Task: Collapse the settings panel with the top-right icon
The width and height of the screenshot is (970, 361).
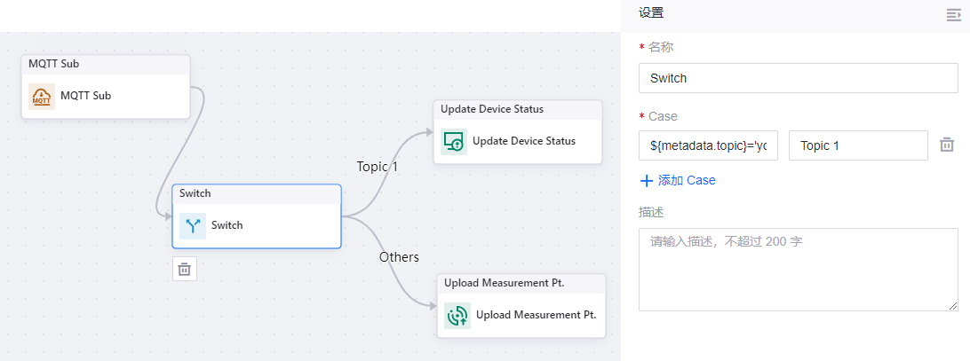Action: pyautogui.click(x=954, y=14)
